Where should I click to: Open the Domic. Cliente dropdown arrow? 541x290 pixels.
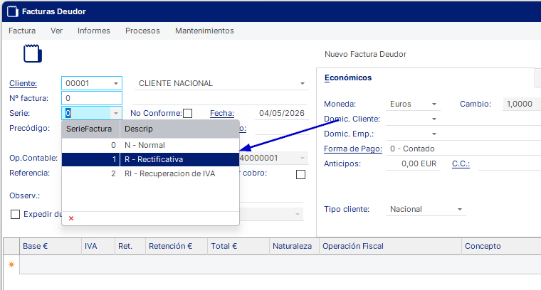point(434,119)
